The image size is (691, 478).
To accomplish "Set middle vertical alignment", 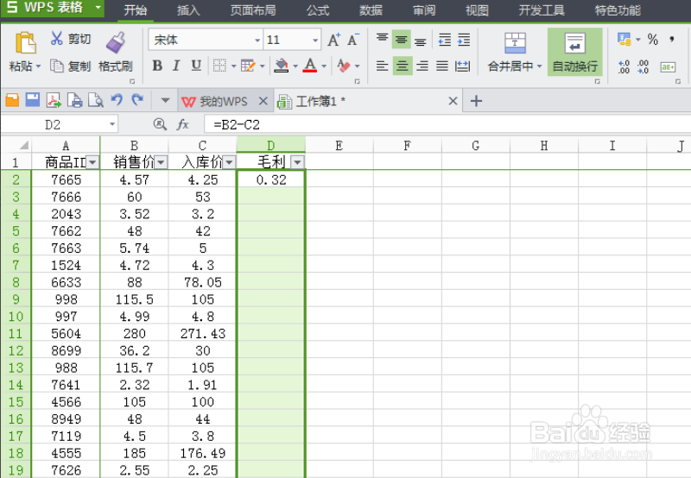I will tap(401, 40).
